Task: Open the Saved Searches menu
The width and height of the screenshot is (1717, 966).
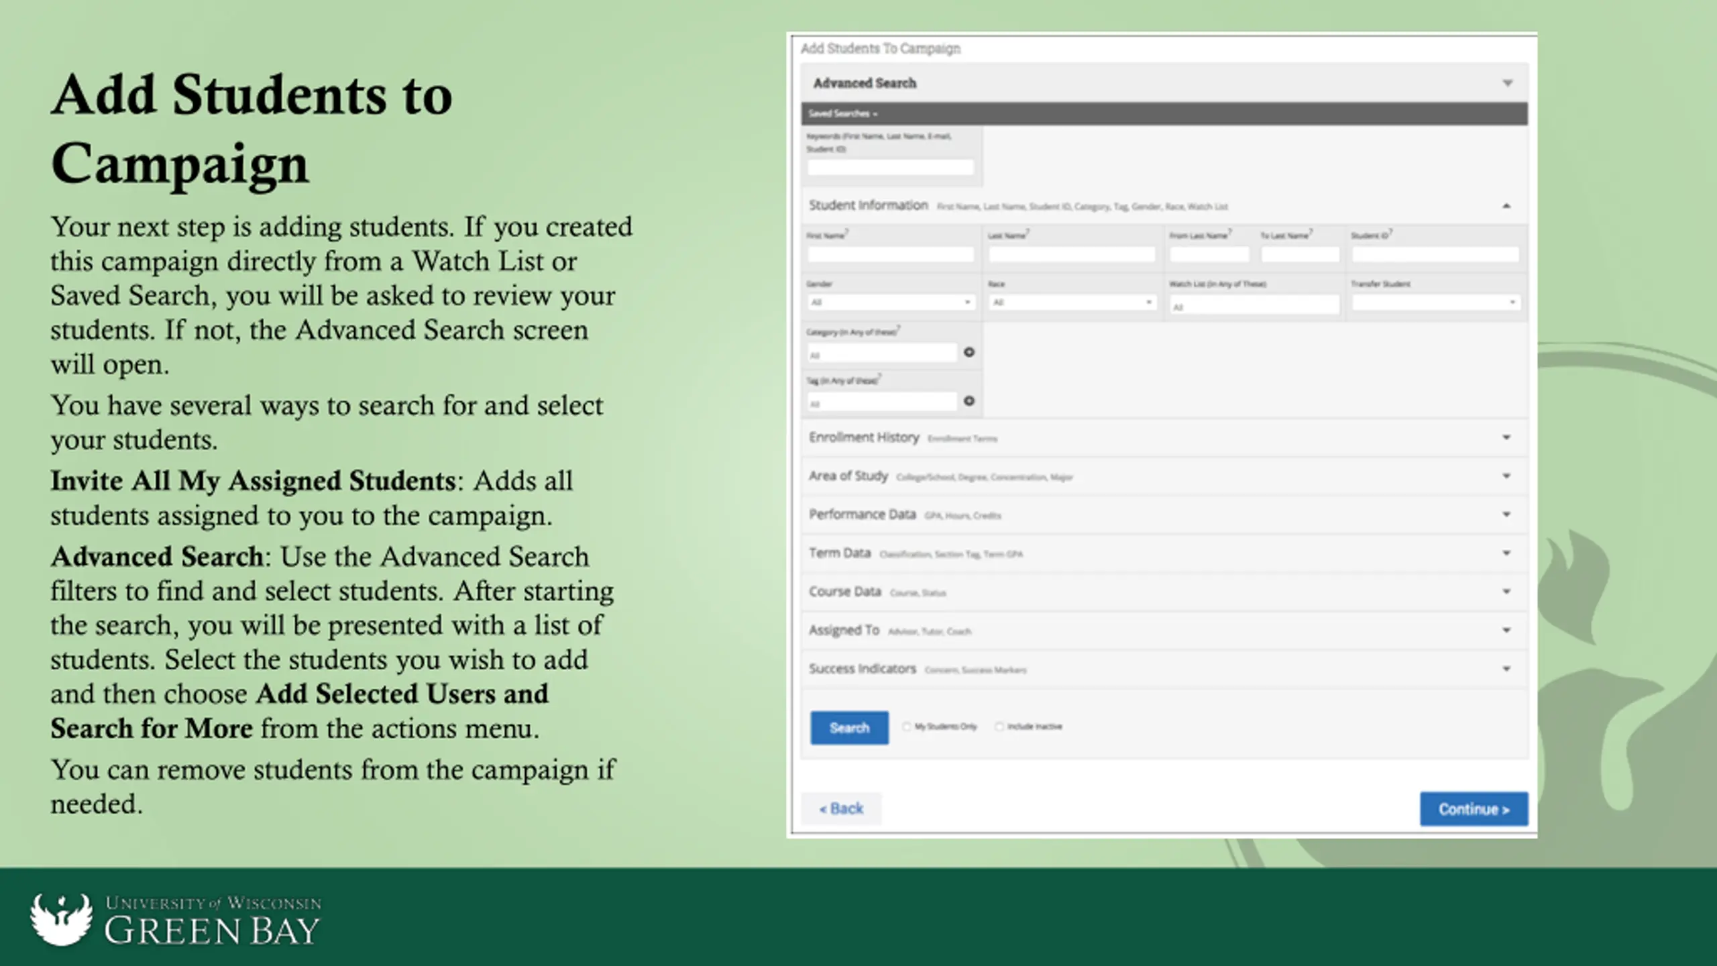Action: [842, 114]
